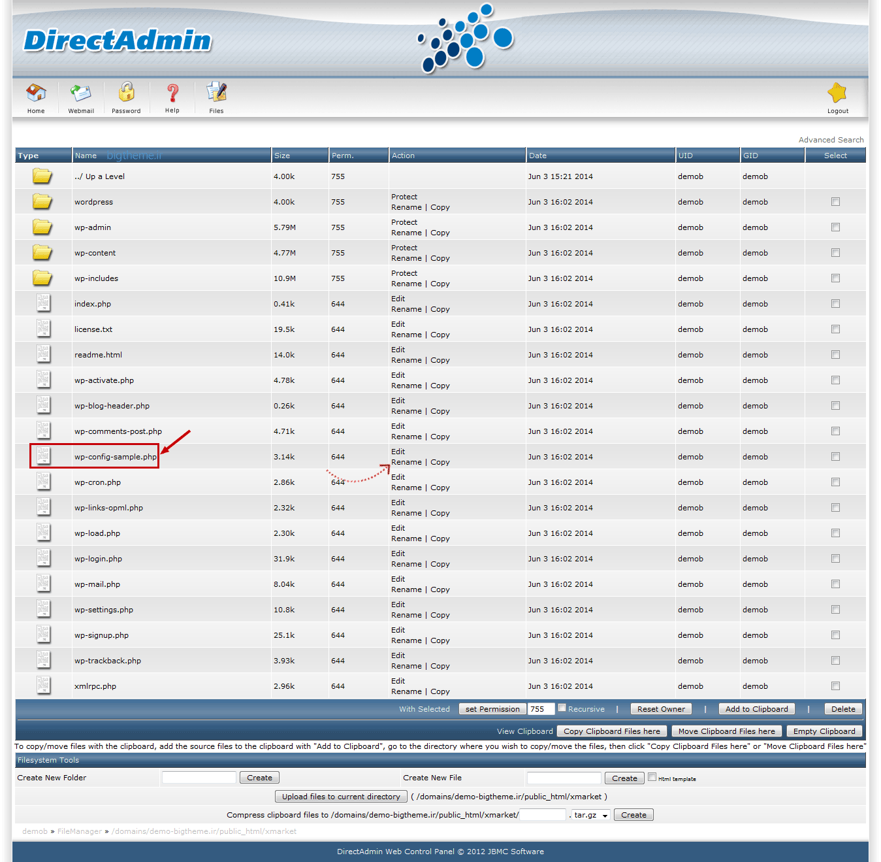Open the wordpress folder icon

coord(42,201)
